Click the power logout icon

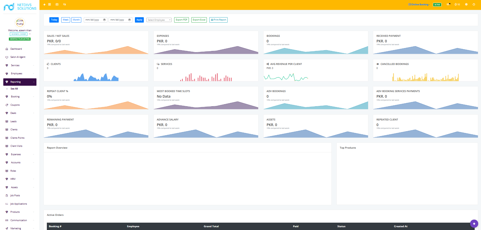[474, 5]
